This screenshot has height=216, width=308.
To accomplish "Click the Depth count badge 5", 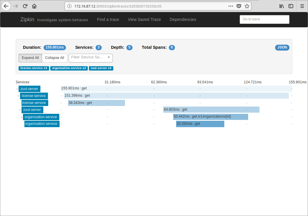I will 129,48.
